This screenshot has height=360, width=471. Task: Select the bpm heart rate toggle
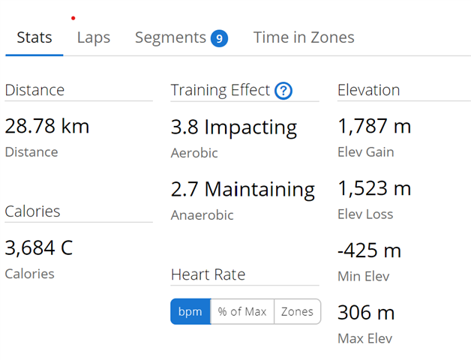coord(190,311)
